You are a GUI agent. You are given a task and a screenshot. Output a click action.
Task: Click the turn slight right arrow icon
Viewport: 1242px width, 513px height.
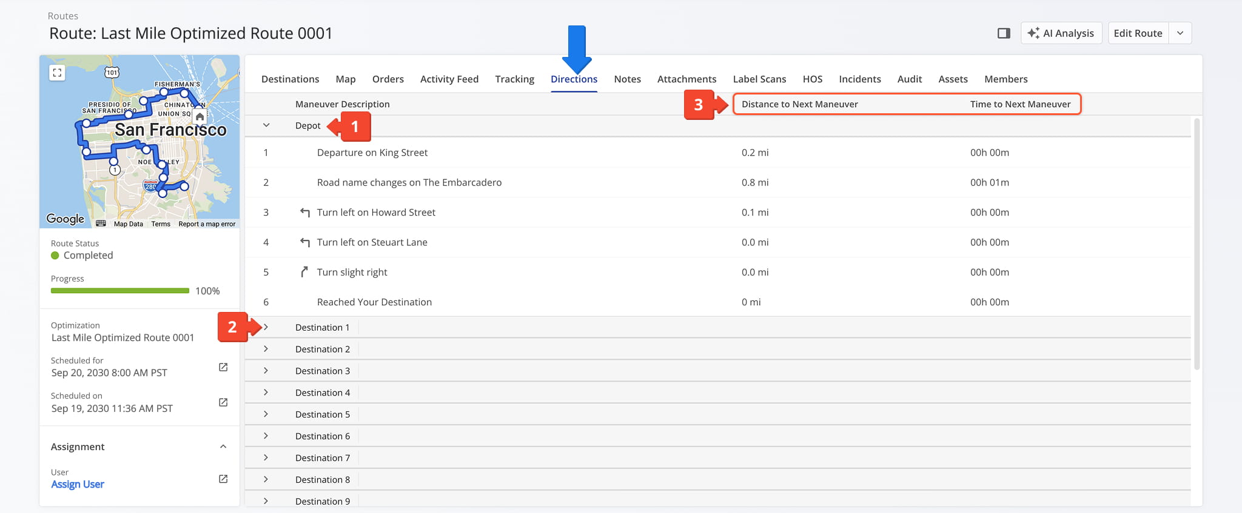[304, 272]
